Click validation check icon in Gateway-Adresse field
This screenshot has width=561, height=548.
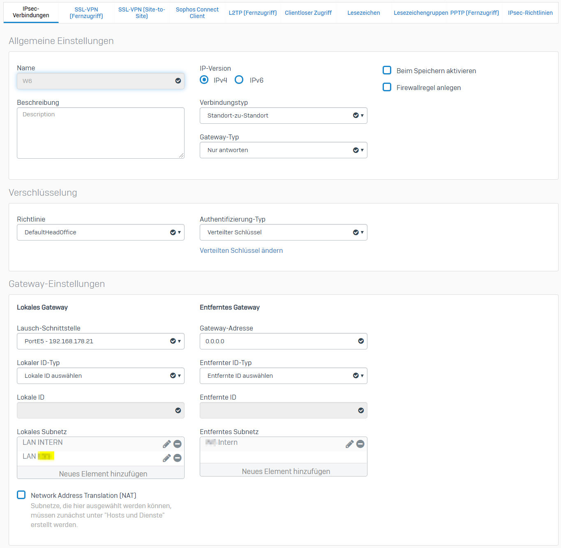pyautogui.click(x=361, y=341)
